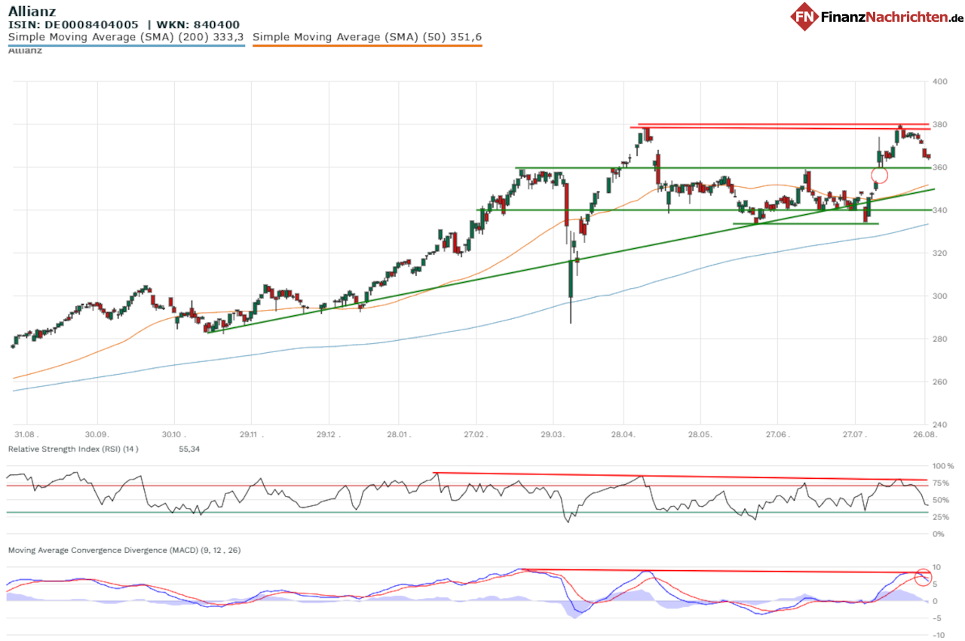Viewport: 965px width, 641px height.
Task: Click the MACD -5 axis label
Action: (x=939, y=618)
